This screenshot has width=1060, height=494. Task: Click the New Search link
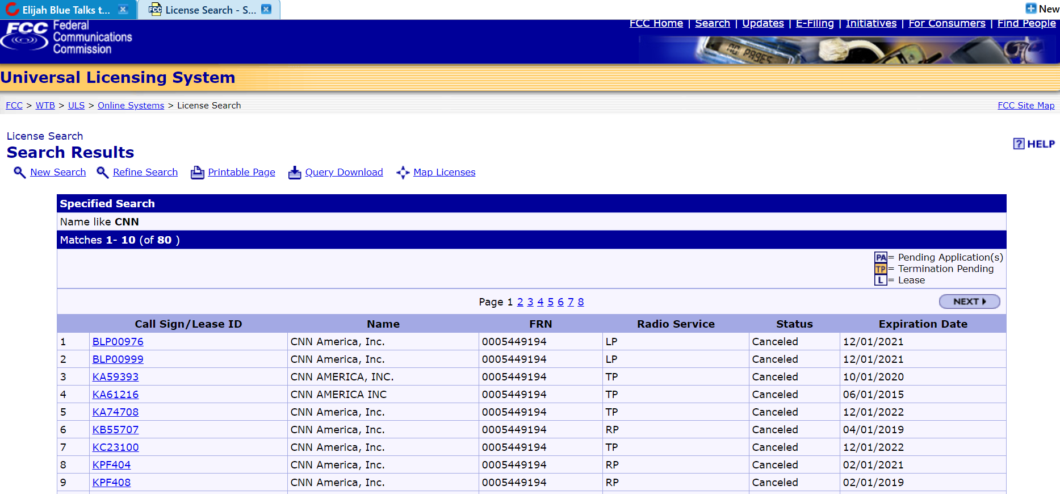(x=58, y=172)
